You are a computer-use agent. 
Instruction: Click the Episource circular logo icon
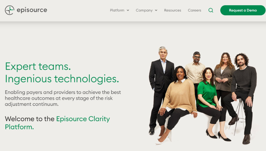pos(9,10)
